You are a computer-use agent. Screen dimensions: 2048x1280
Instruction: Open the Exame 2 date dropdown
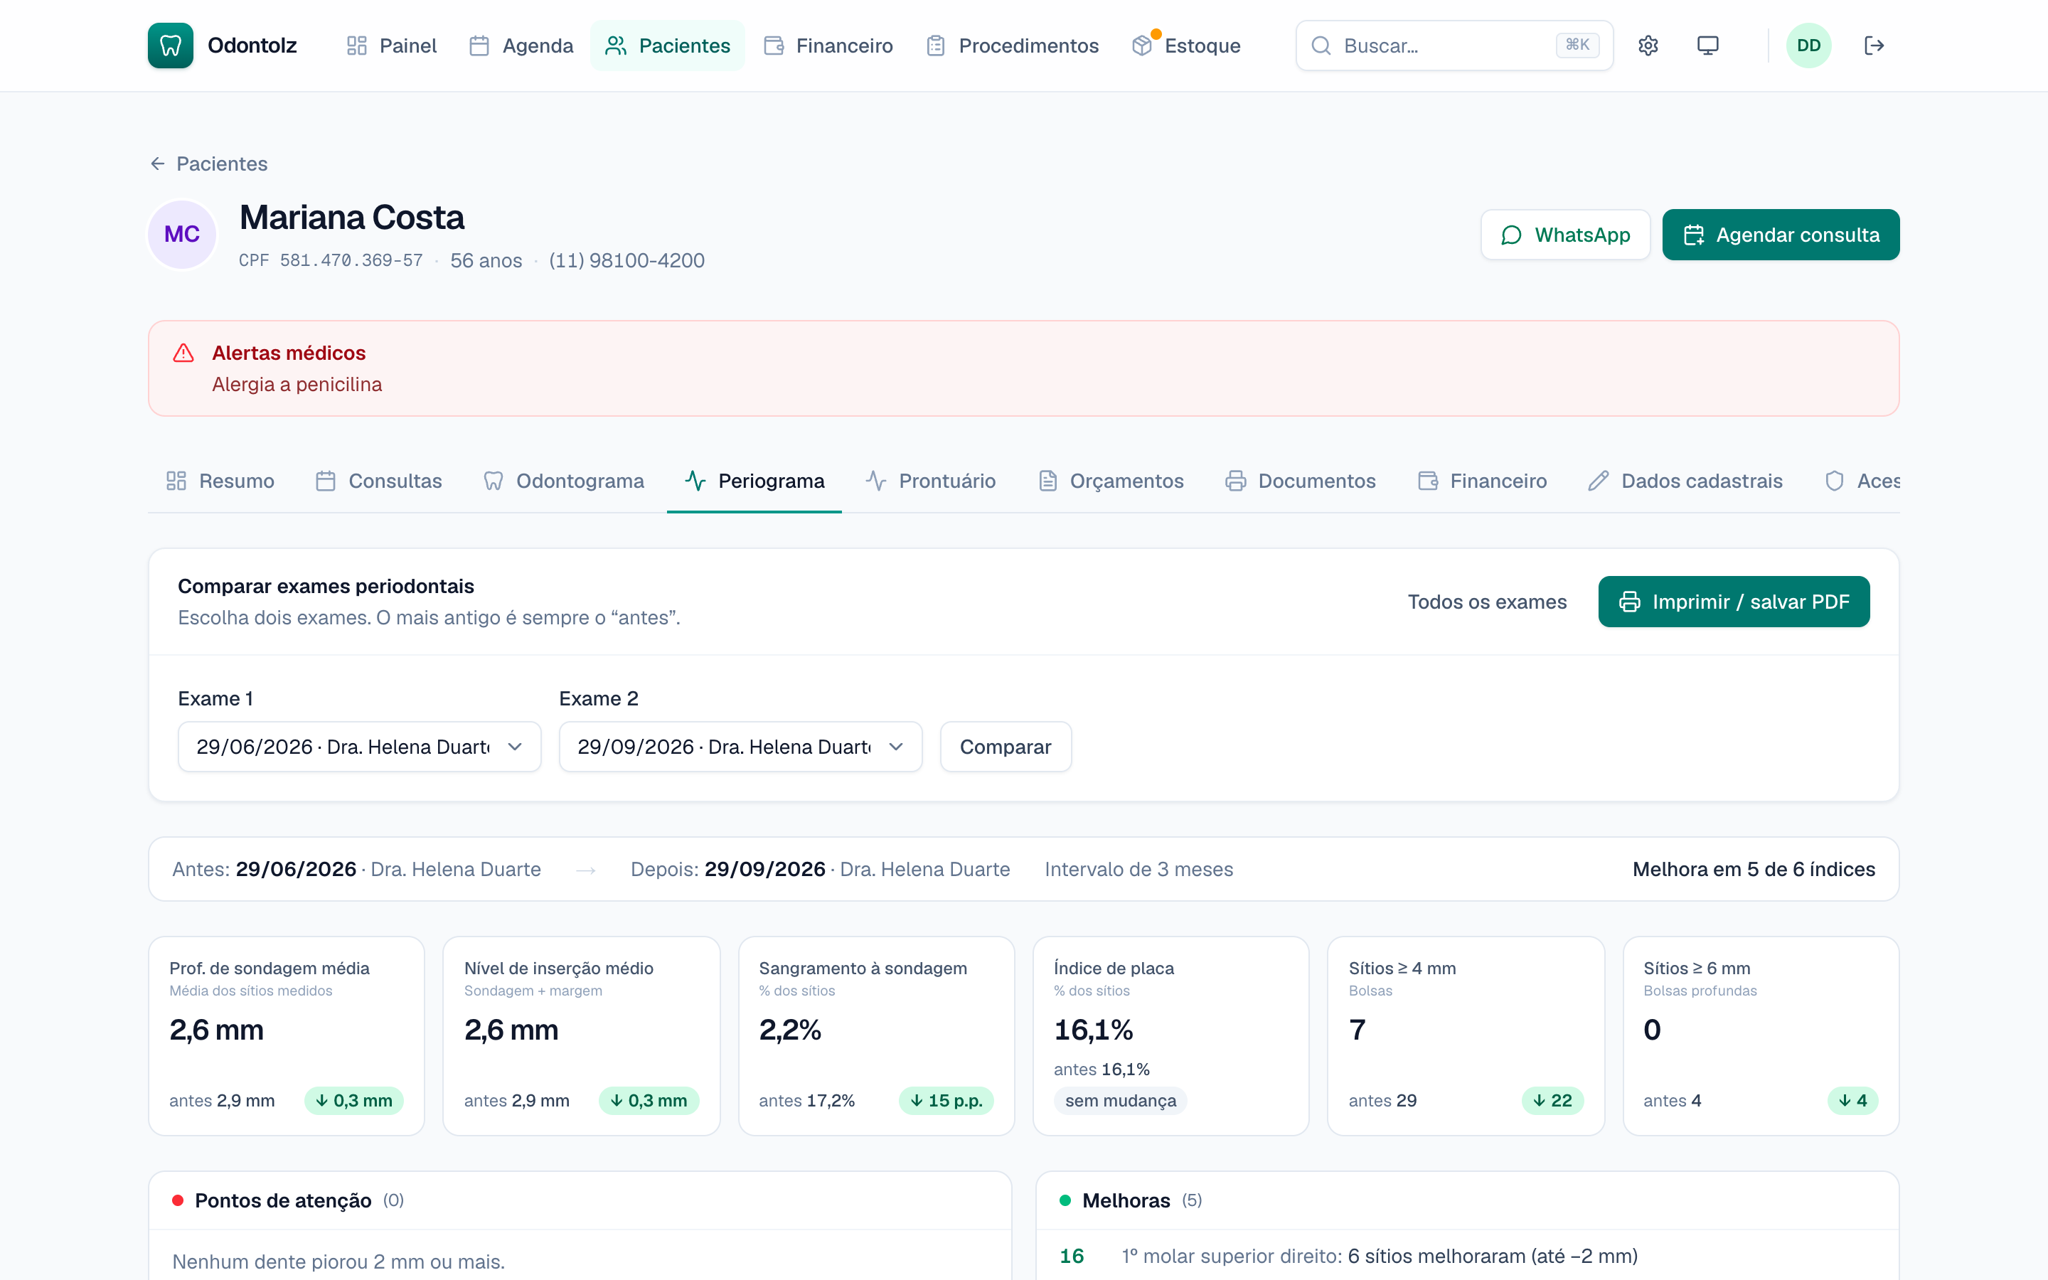pyautogui.click(x=740, y=747)
